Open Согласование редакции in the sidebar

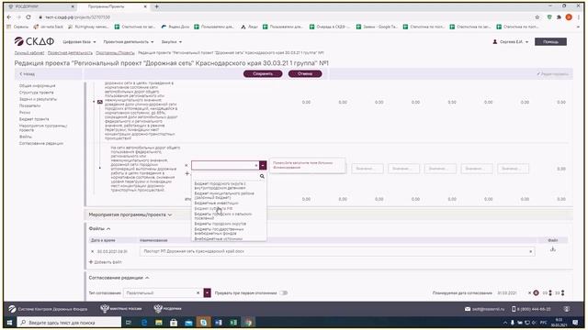coord(41,143)
